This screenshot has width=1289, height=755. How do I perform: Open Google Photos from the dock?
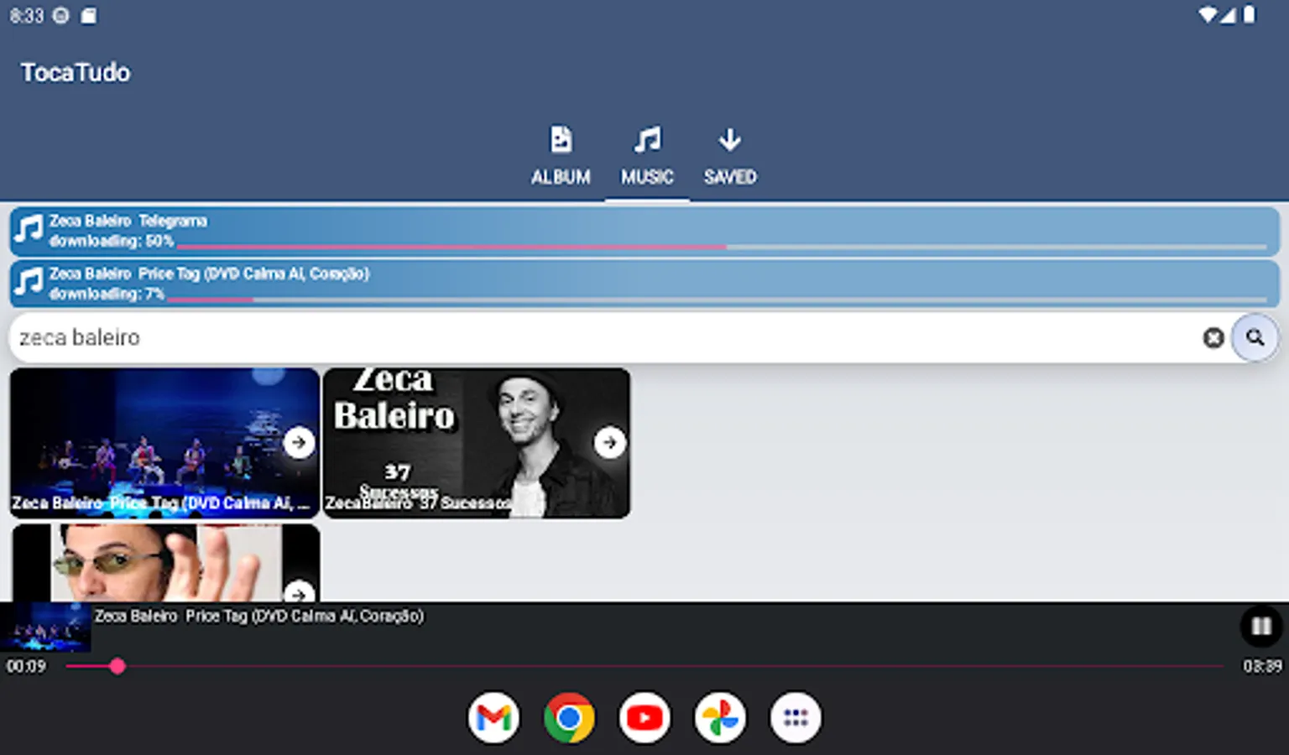(720, 718)
